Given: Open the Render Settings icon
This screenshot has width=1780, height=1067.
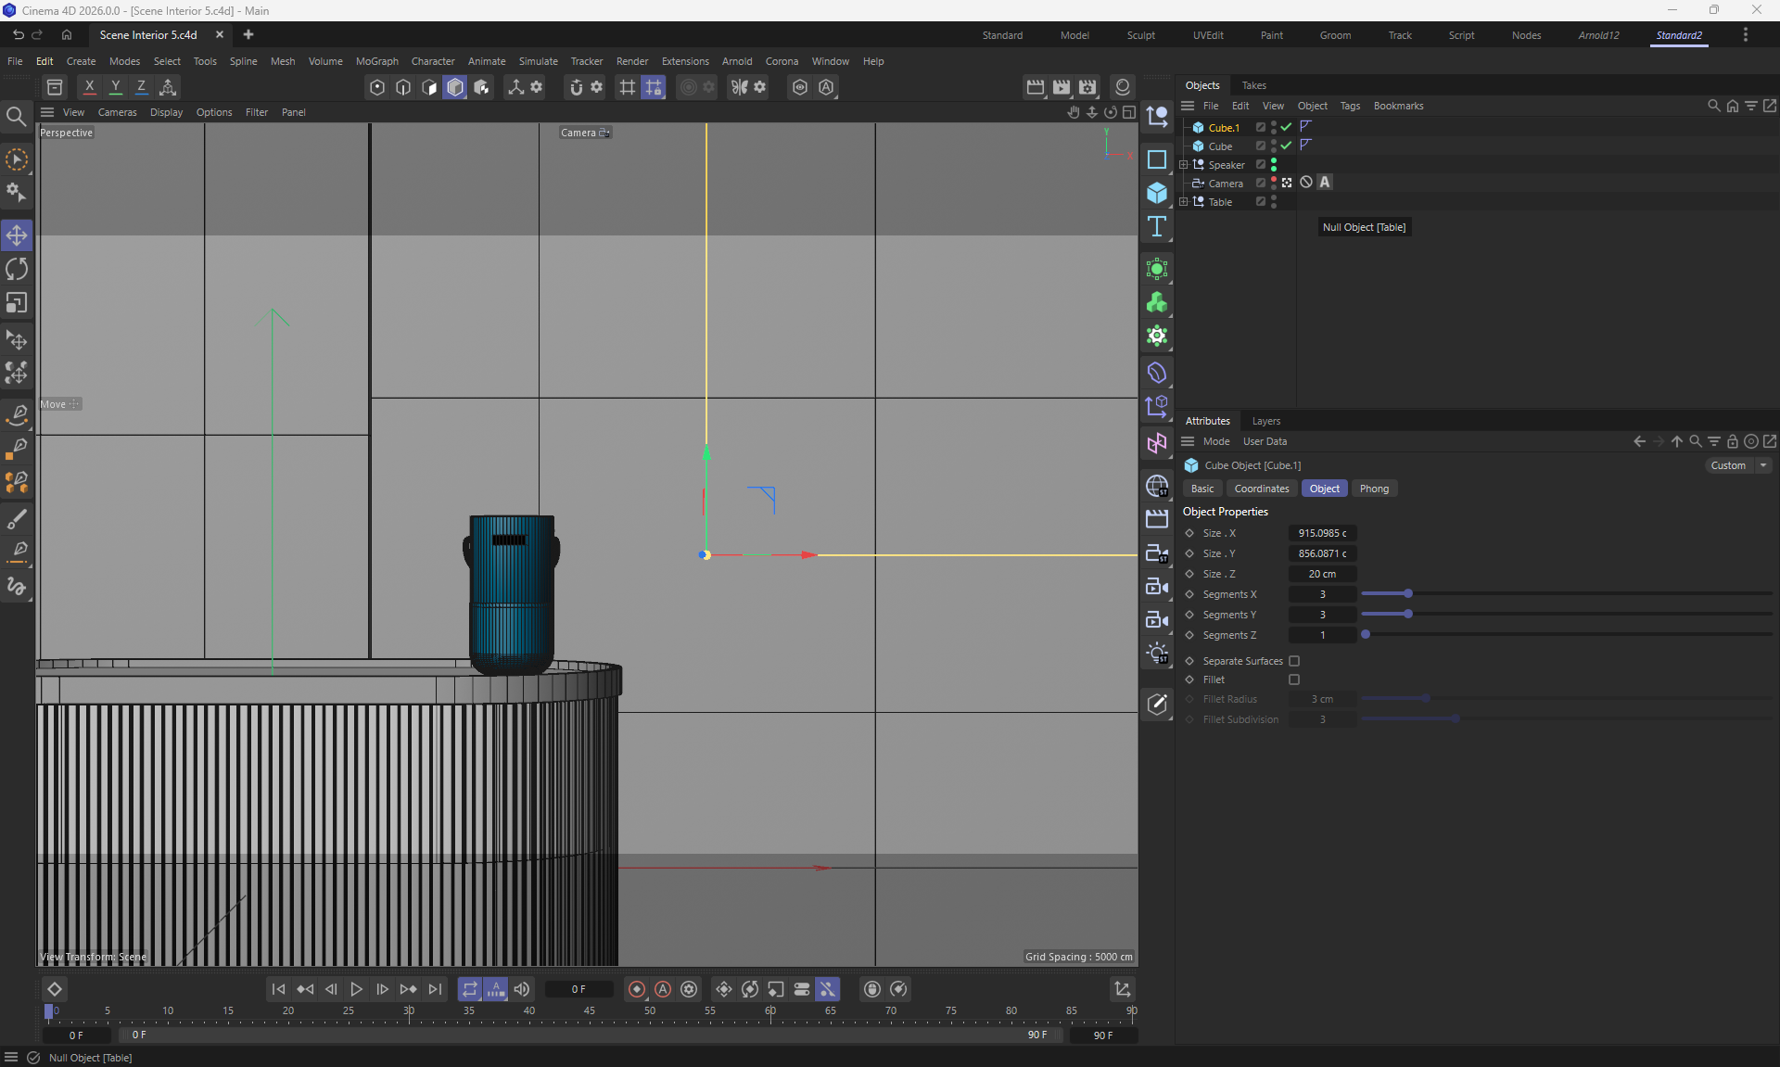Looking at the screenshot, I should pos(1087,87).
